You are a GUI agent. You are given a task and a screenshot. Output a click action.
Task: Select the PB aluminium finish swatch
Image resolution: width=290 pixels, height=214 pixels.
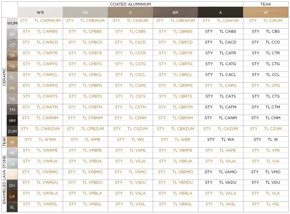(x=85, y=12)
